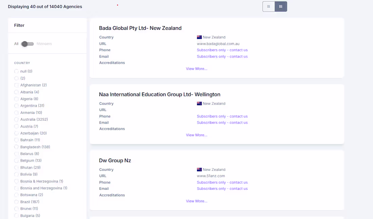Click View More on Naa International Education Group

[x=197, y=135]
